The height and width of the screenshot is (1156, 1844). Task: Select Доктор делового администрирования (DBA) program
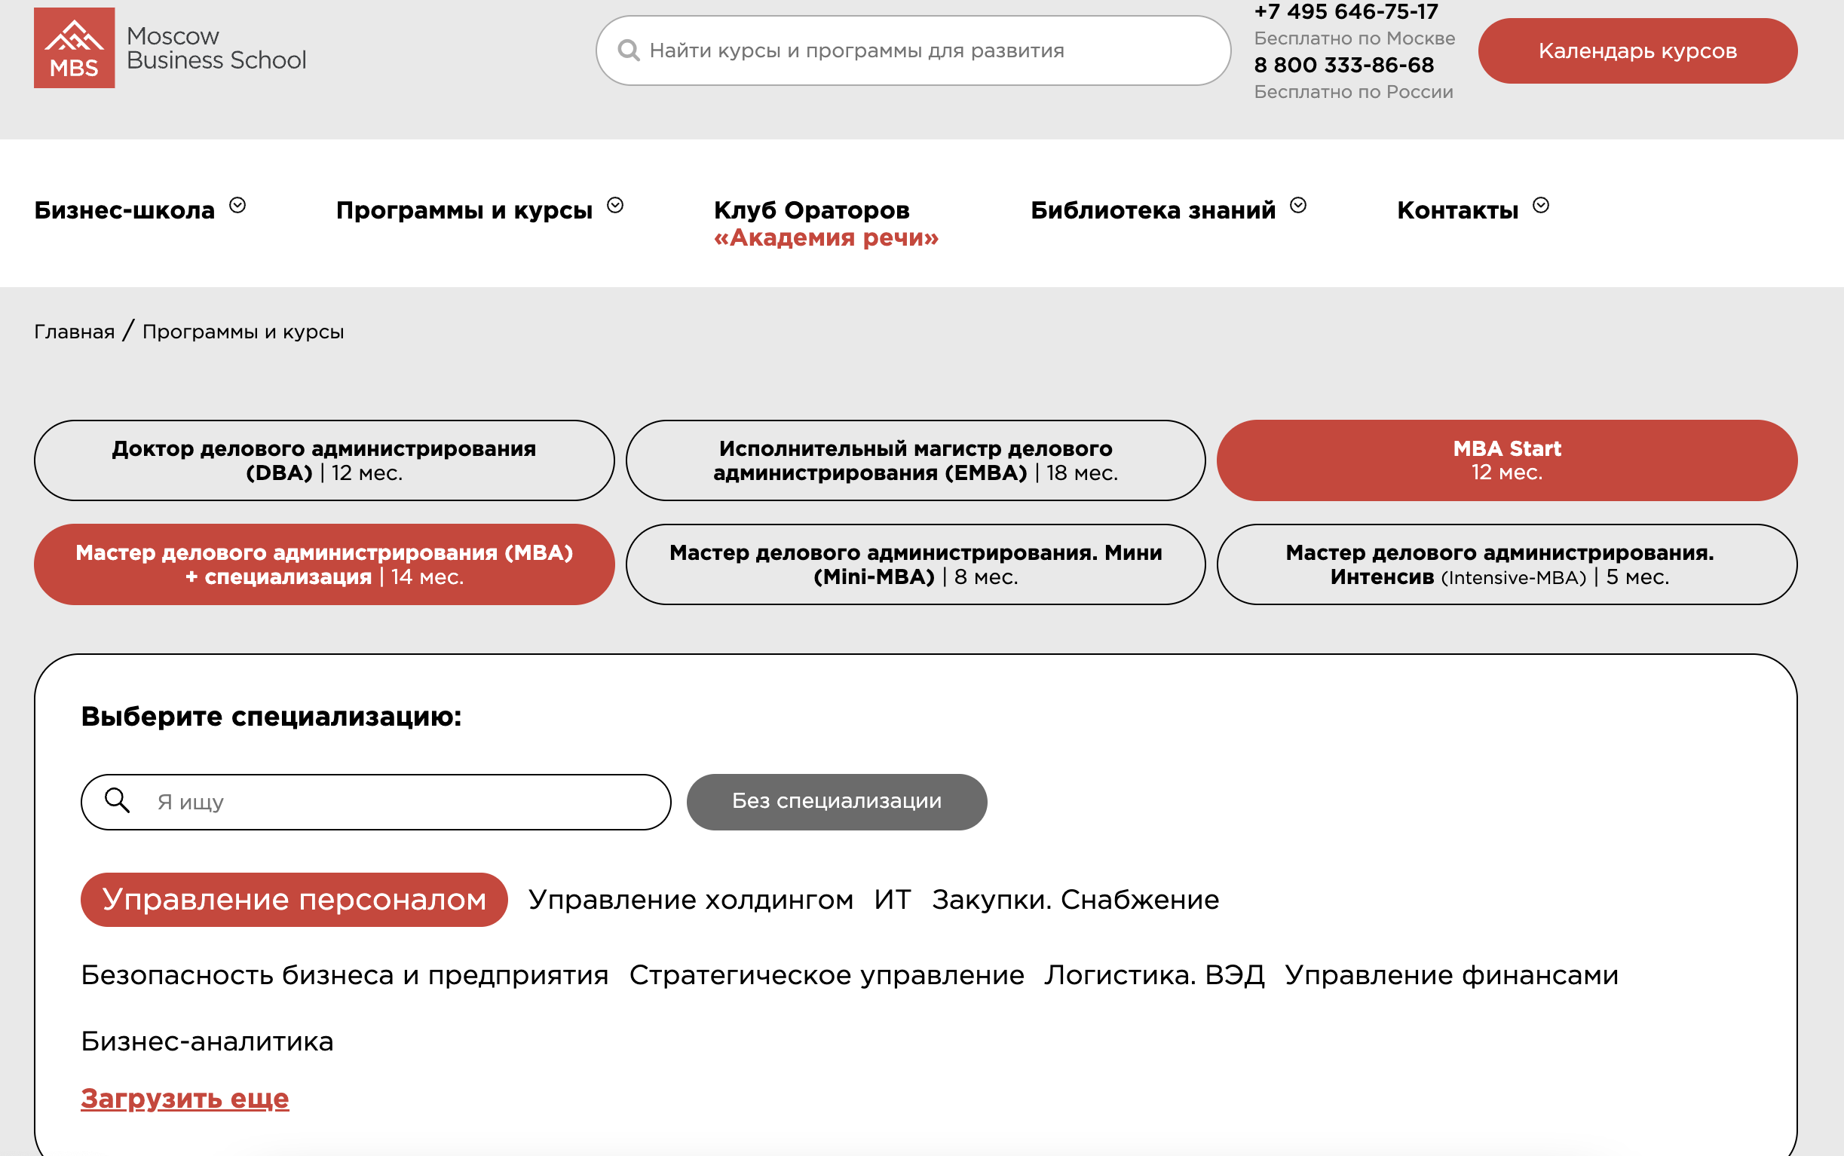tap(323, 460)
